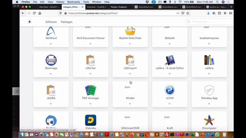Open page actions three-dot menu

tap(178, 13)
